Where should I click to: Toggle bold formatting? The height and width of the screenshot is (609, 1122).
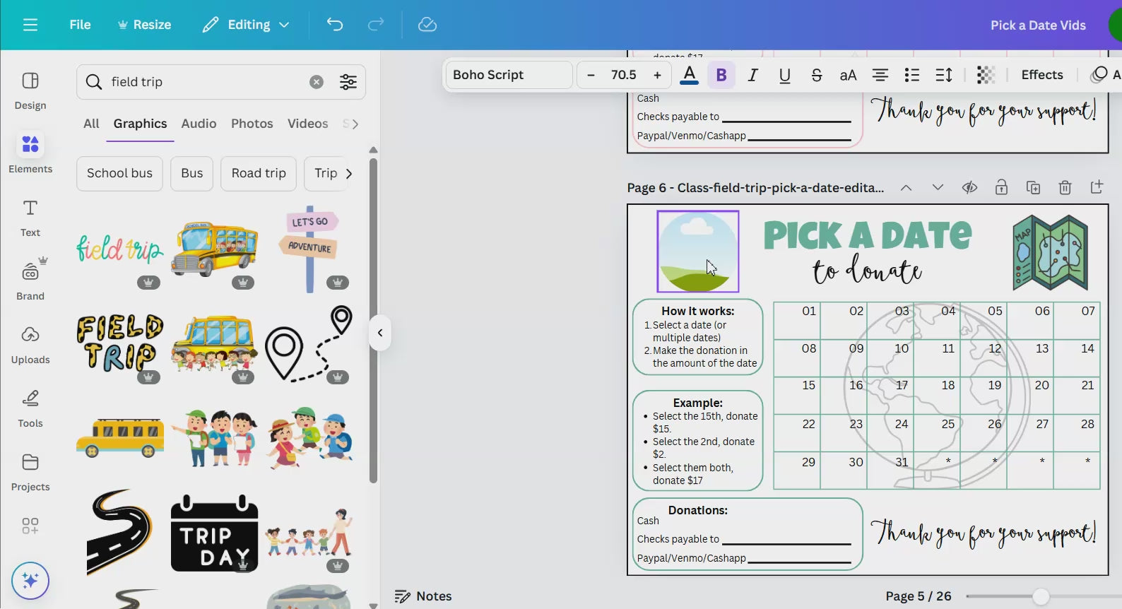[x=721, y=75]
